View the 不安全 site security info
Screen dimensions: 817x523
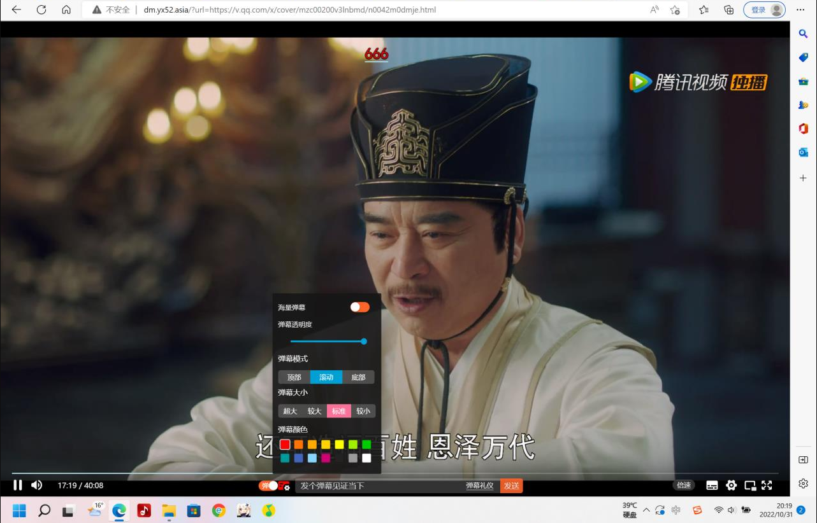point(112,10)
